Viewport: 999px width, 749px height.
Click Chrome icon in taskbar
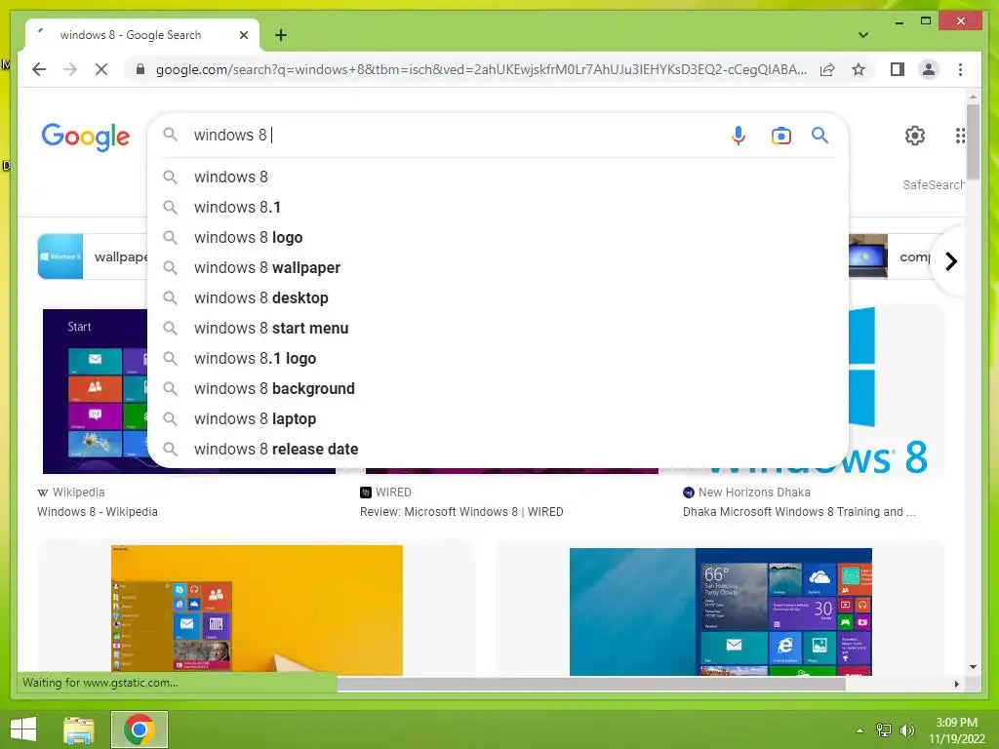tap(140, 729)
